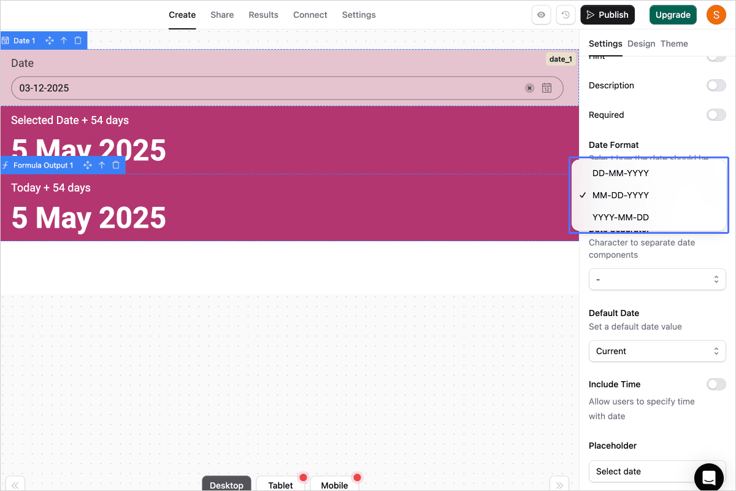This screenshot has height=491, width=736.
Task: Open the Connect tab
Action: tap(310, 15)
